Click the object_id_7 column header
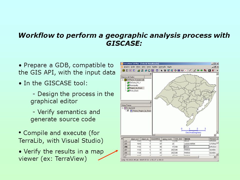The width and height of the screenshot is (240, 180). (135, 139)
